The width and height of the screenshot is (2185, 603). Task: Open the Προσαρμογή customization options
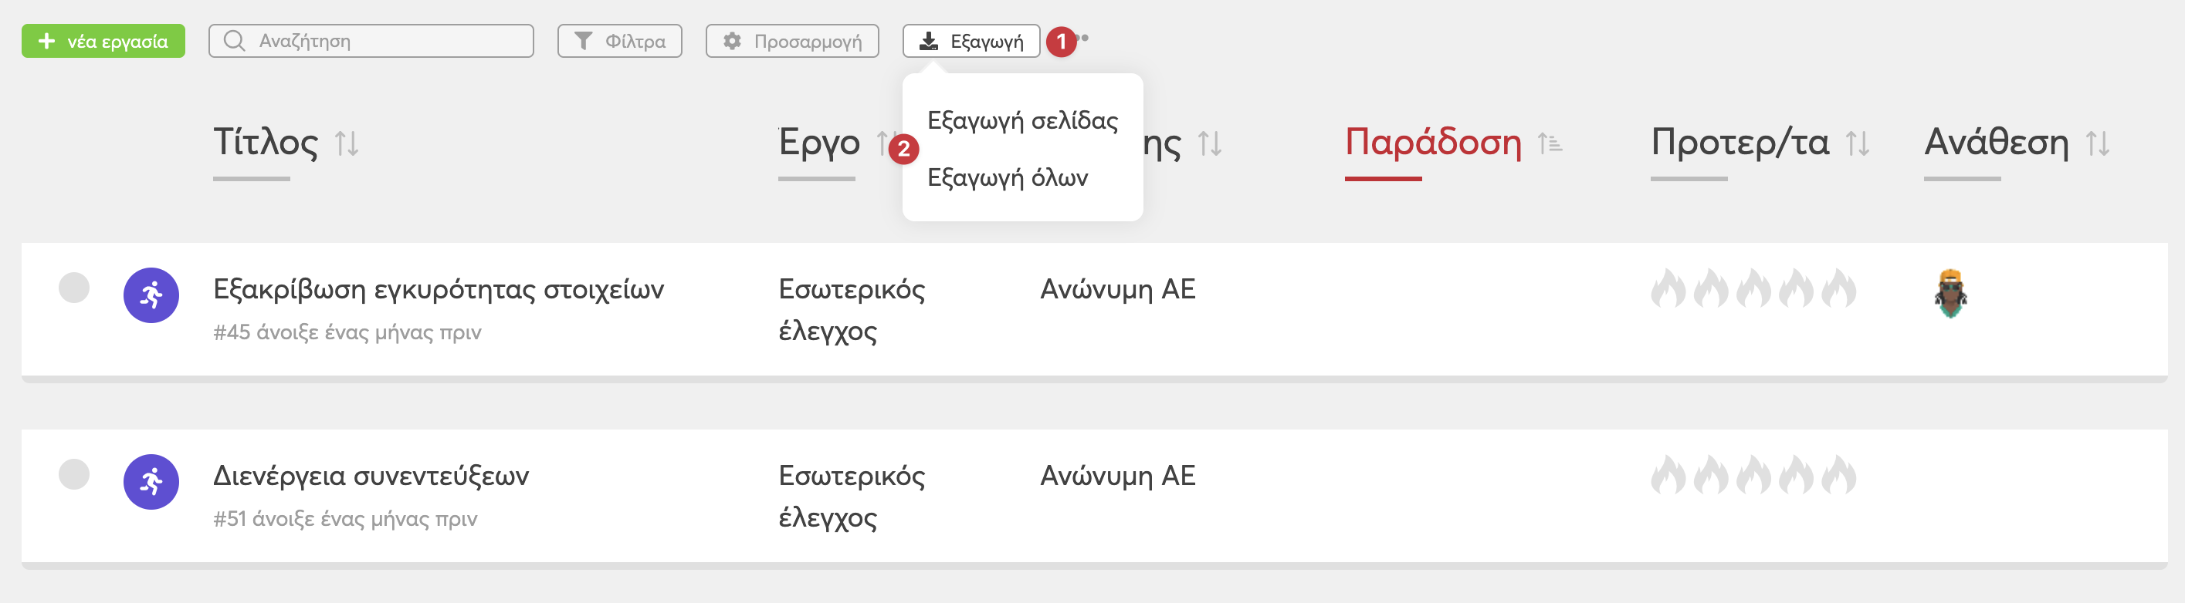791,41
